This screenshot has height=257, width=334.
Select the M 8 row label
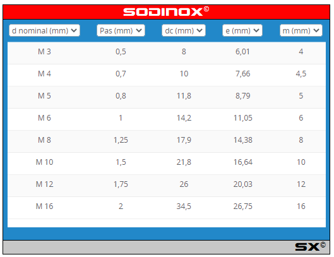point(44,140)
